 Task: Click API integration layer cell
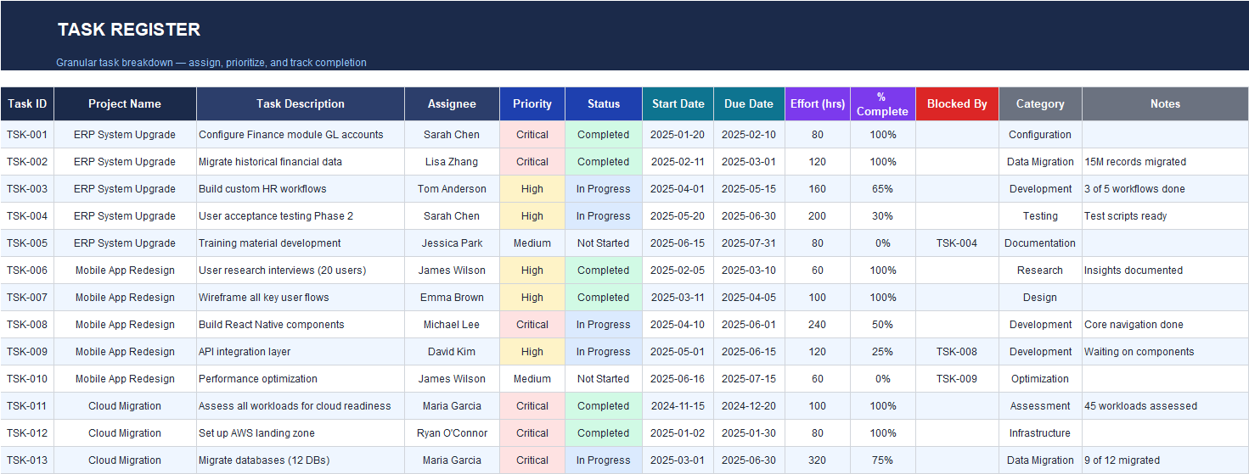click(x=301, y=351)
